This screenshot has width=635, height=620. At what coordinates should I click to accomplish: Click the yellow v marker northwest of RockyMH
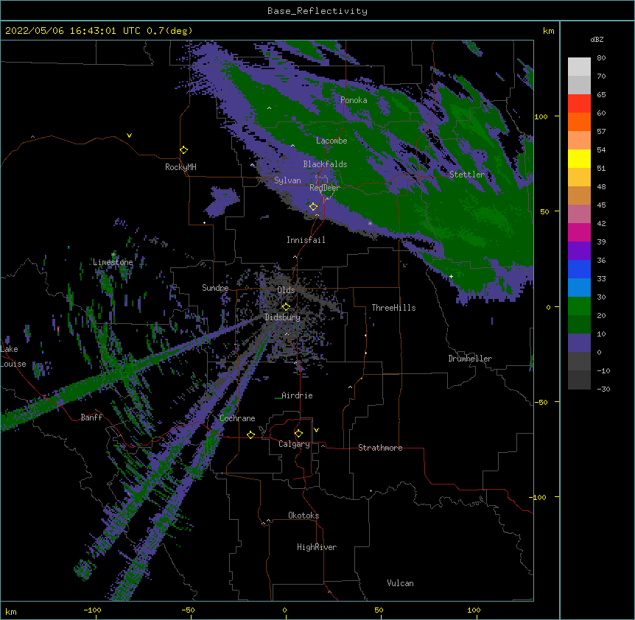click(x=129, y=135)
